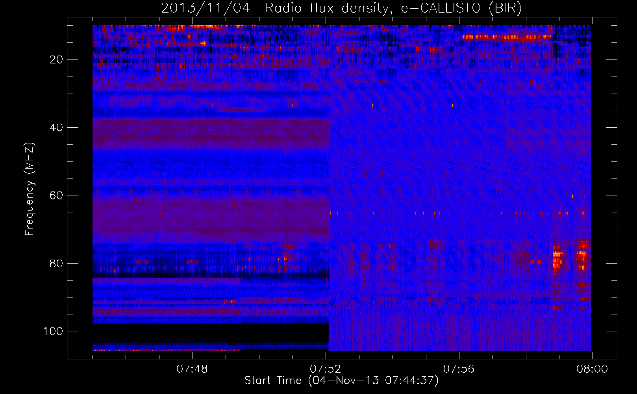
Task: Select the 'Frequency (MHZ)' axis label
Action: 30,189
